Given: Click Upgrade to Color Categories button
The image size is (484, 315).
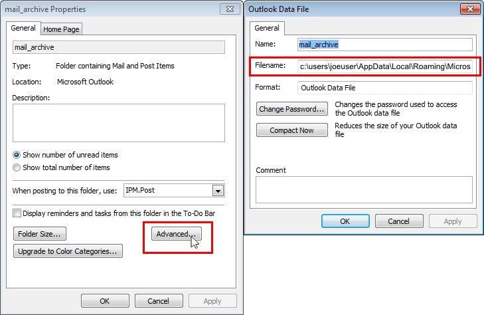Looking at the screenshot, I should click(68, 251).
